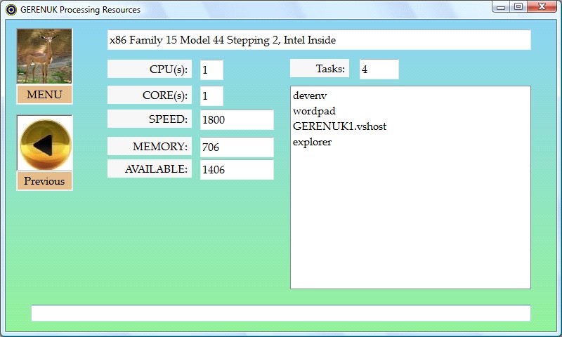Click the CPU(s) value field
Viewport: 562px width, 337px height.
pos(211,70)
